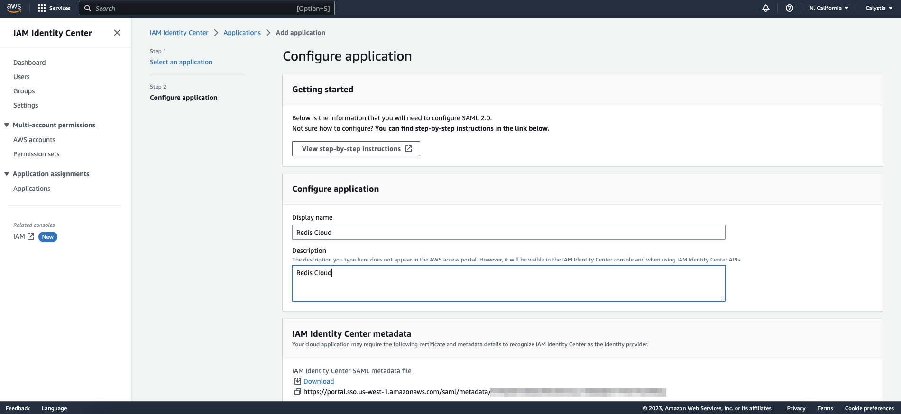Collapse the Multi-account permissions section
This screenshot has height=414, width=901.
pos(7,125)
